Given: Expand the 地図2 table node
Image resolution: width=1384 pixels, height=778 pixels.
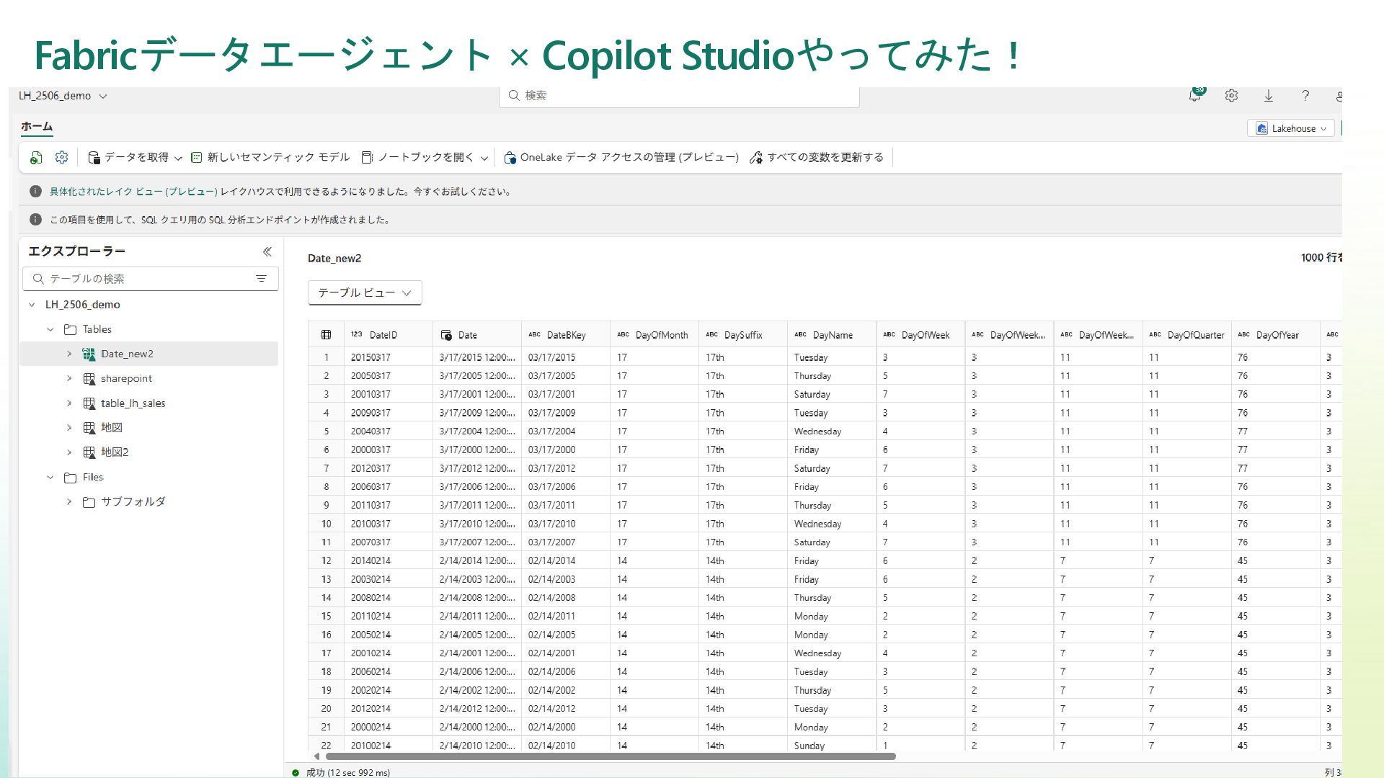Looking at the screenshot, I should click(x=69, y=452).
